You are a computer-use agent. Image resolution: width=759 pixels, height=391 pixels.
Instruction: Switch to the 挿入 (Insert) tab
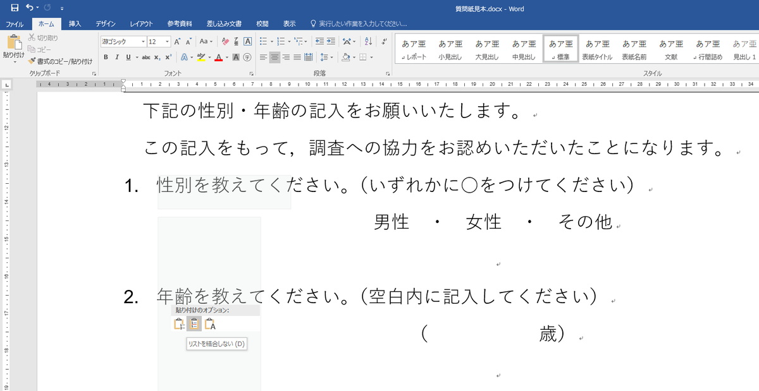(75, 24)
